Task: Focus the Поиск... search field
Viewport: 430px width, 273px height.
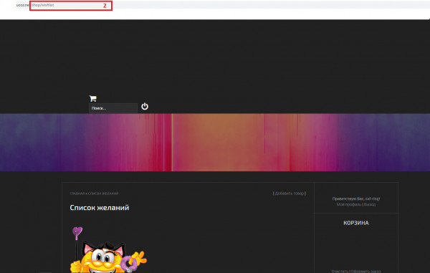Action: point(113,108)
